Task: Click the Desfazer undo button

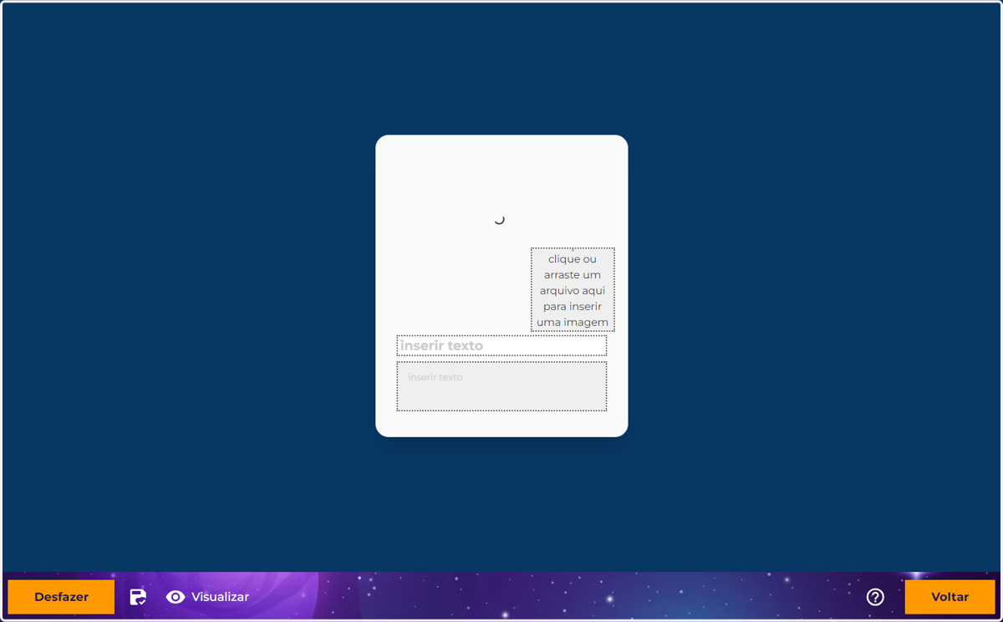Action: click(61, 597)
